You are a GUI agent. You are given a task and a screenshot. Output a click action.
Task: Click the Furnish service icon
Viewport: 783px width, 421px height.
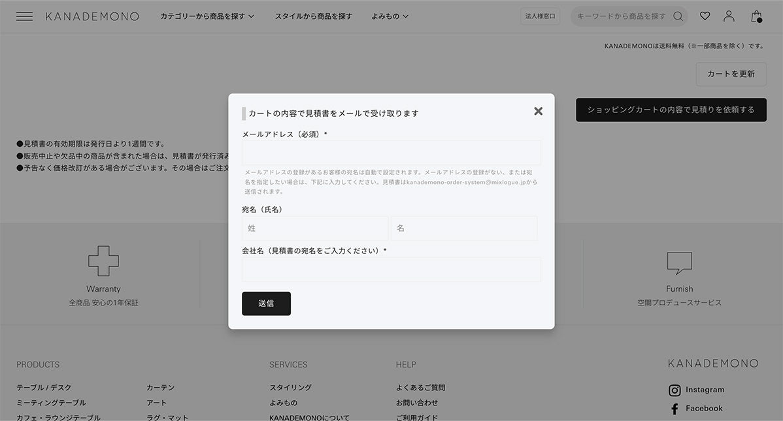point(679,260)
